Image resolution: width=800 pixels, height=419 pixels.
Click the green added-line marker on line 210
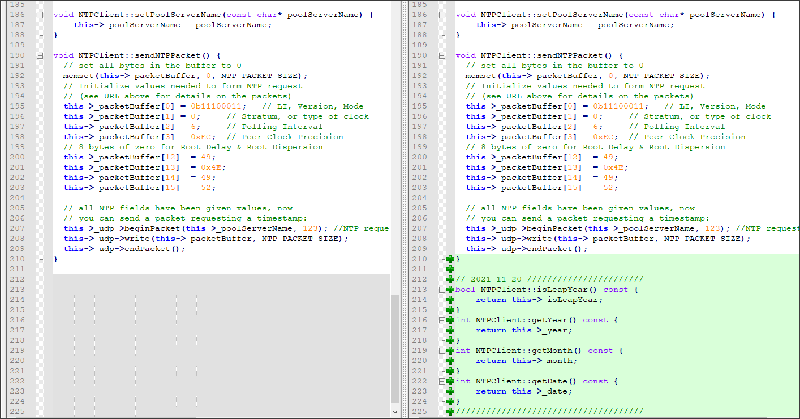coord(450,259)
